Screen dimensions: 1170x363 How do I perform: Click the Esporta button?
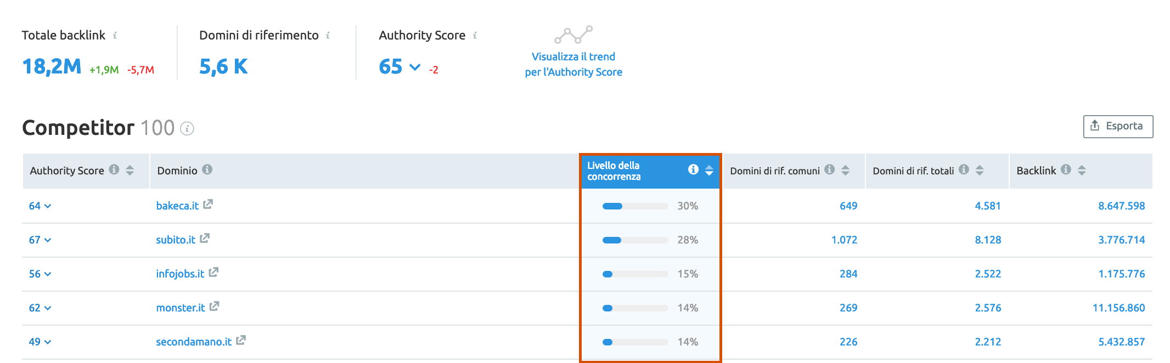pos(1118,126)
